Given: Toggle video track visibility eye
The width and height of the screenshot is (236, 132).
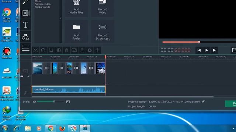Looking at the screenshot, I should click(x=22, y=76).
